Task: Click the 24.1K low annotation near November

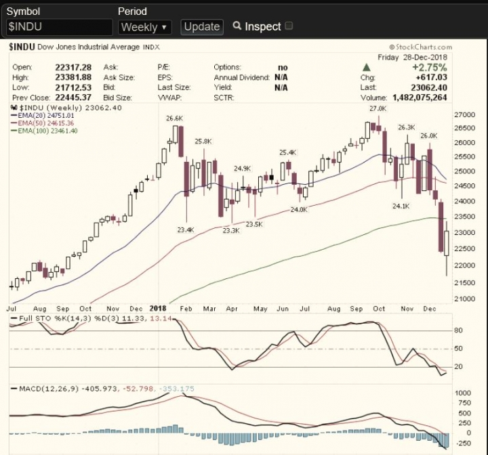Action: coord(401,207)
